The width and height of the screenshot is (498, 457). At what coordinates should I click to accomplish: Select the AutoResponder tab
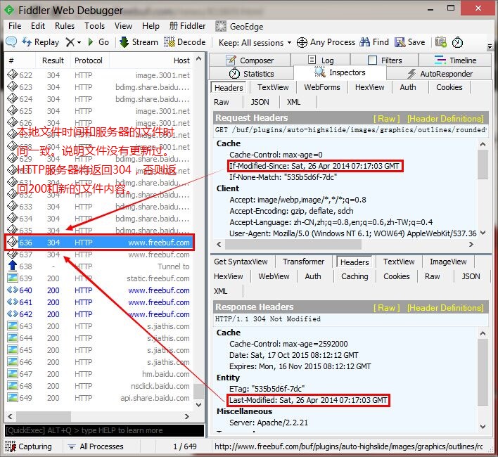pos(440,74)
